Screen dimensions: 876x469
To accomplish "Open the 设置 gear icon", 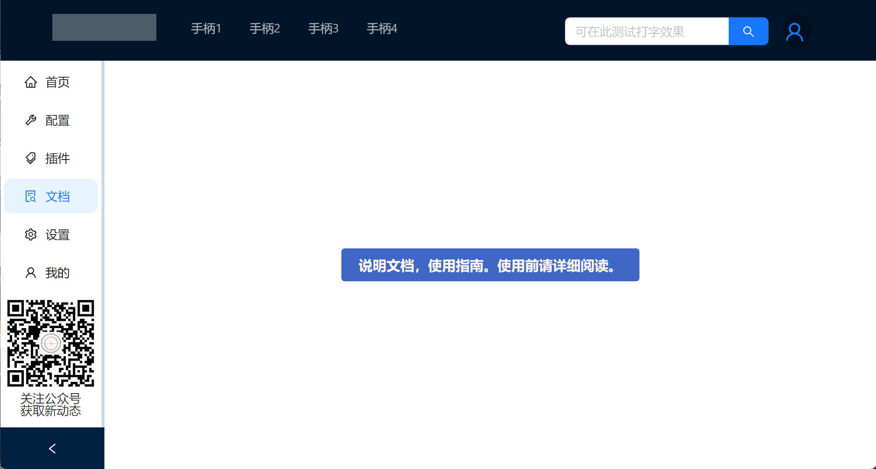I will (x=30, y=234).
